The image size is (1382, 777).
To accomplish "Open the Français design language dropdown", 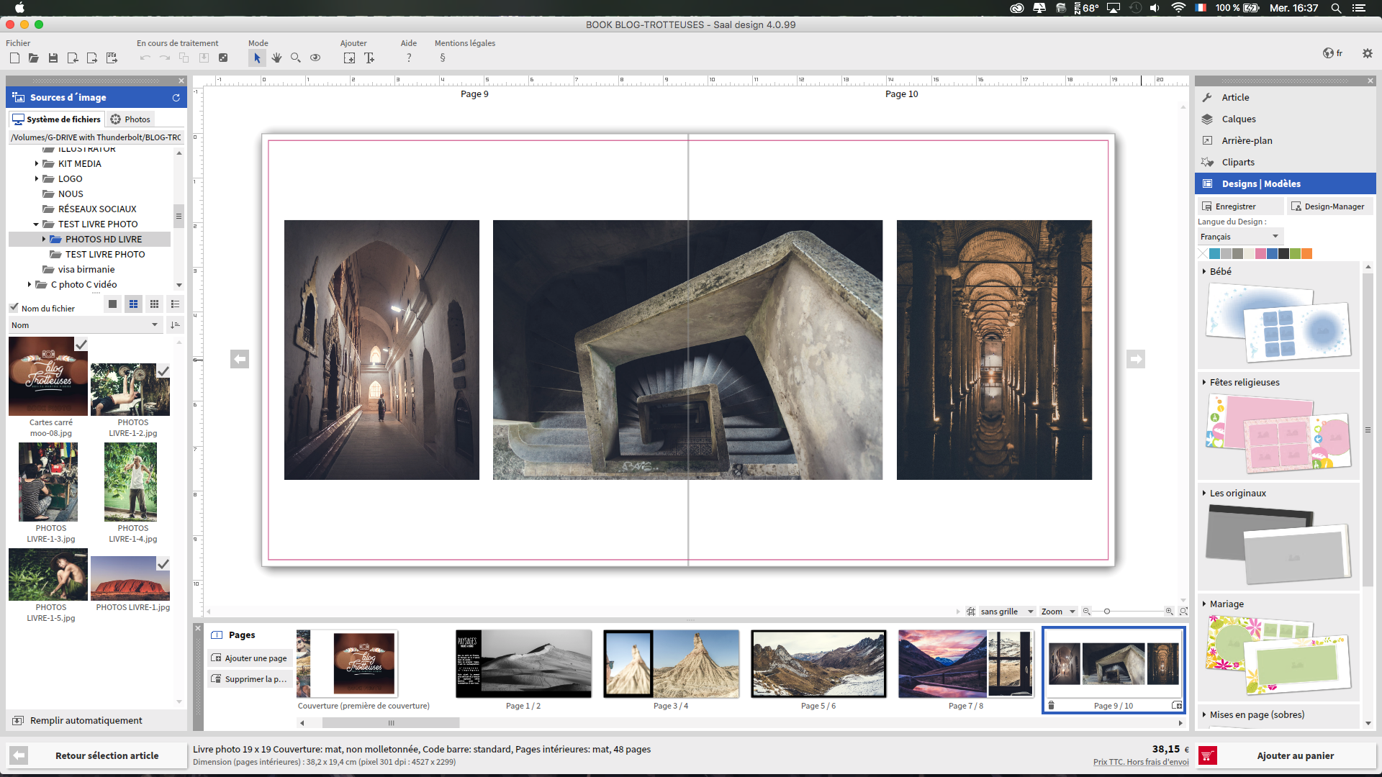I will [1239, 237].
